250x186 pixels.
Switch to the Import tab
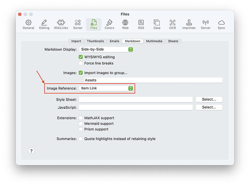[76, 41]
